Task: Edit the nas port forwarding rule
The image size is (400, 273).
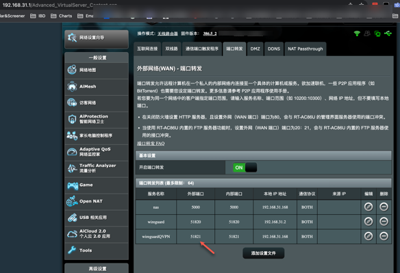Action: [368, 207]
